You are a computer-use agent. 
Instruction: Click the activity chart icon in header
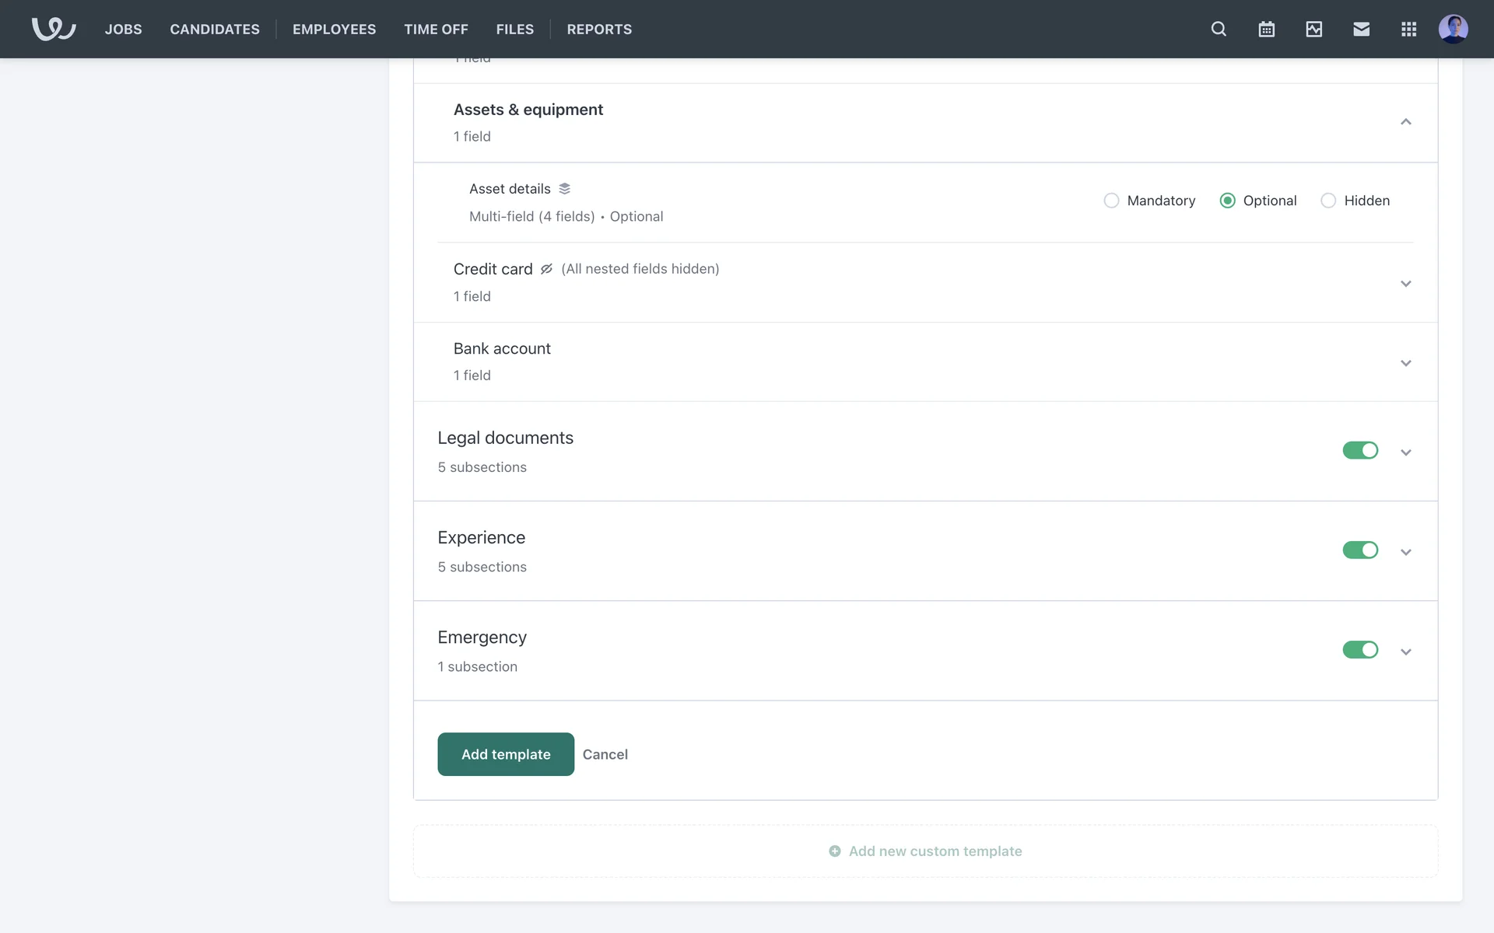(1313, 29)
